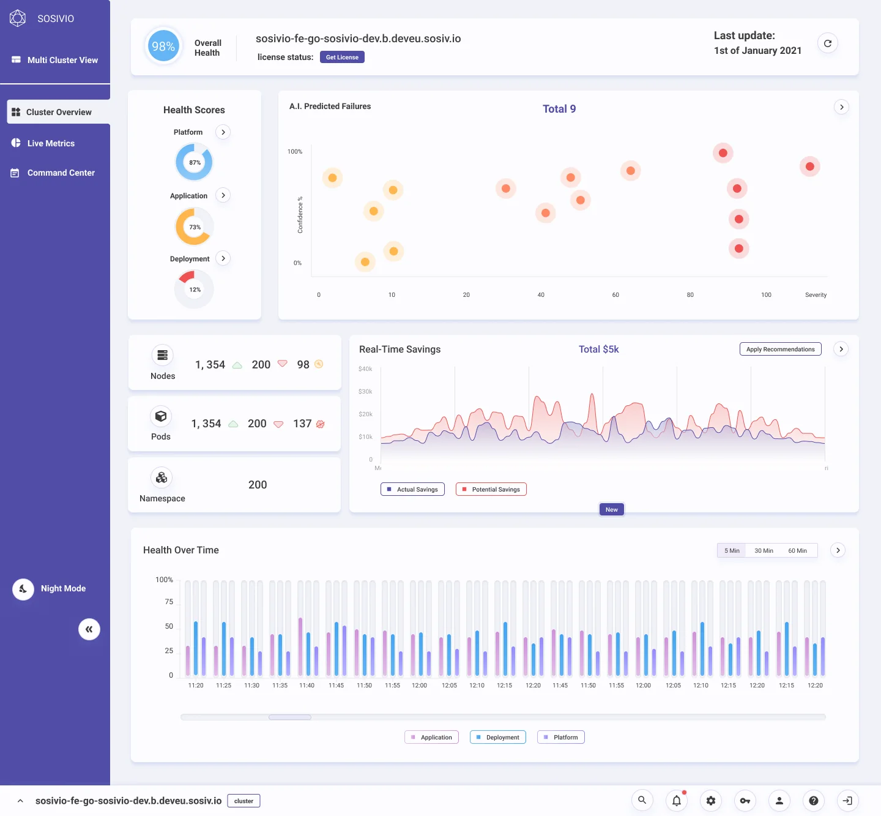The image size is (881, 816).
Task: Click the Get License button
Action: point(342,57)
